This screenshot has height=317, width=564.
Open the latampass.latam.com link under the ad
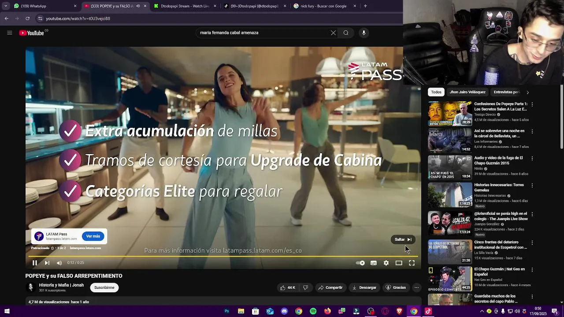[85, 248]
